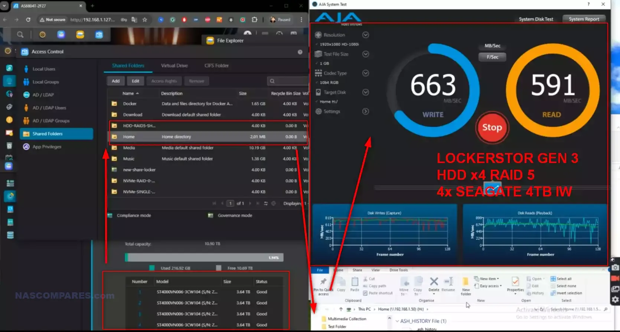Reload the browser page
Image resolution: width=620 pixels, height=332 pixels.
(28, 20)
